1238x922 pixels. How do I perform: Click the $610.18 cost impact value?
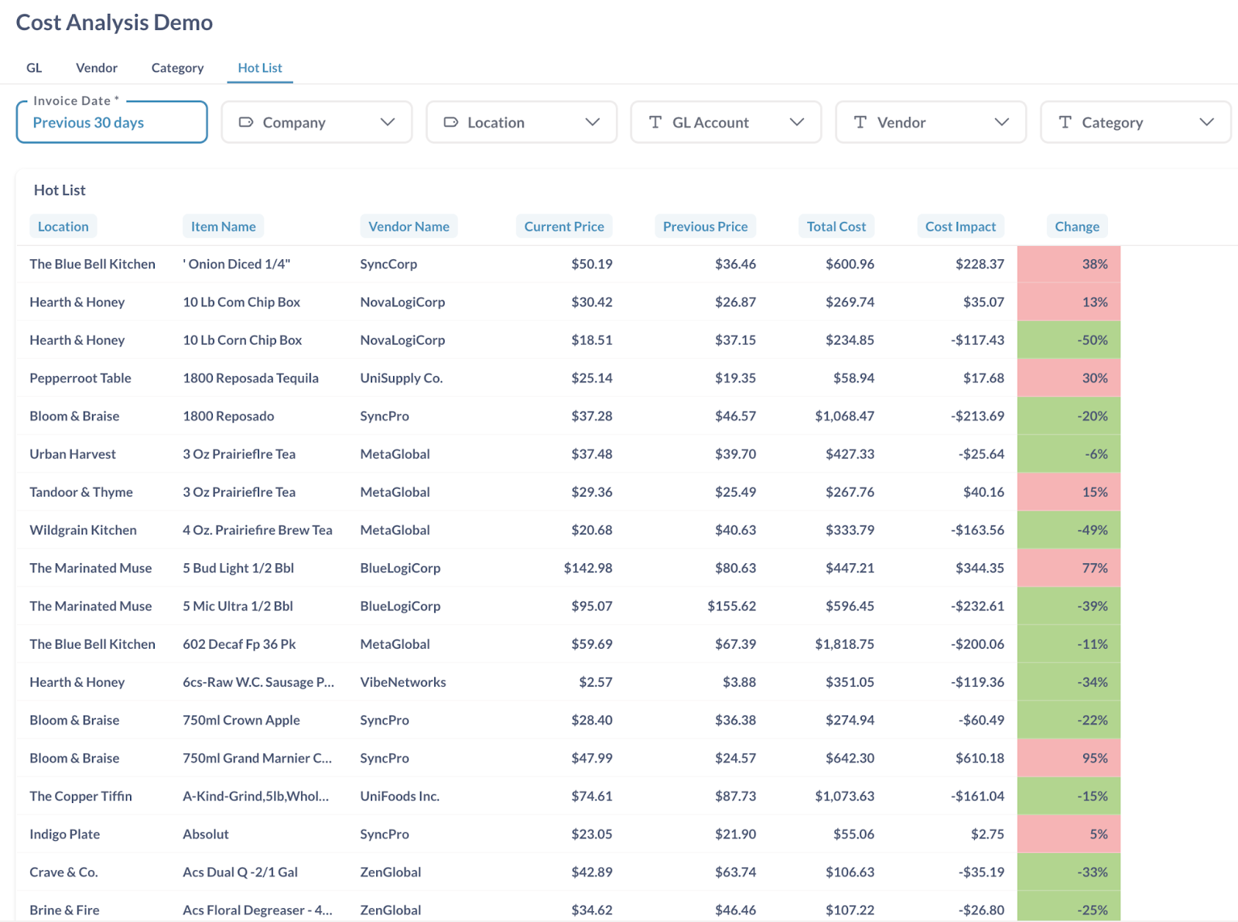tap(980, 758)
